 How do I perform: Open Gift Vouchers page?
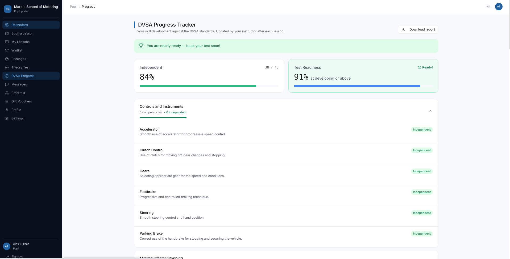pos(31,101)
